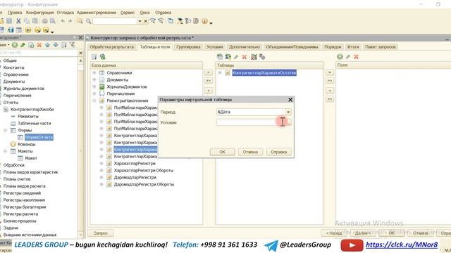Move configuration object up with blue arrow
Viewport: 451px width, 253px height.
coord(47,45)
